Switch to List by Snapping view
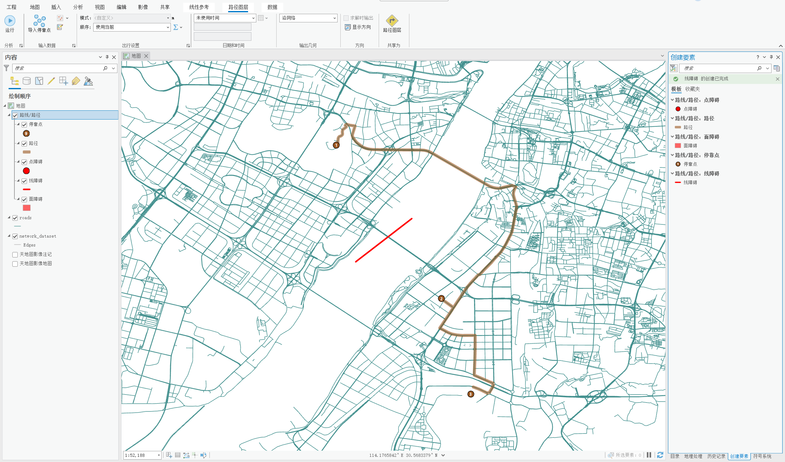Image resolution: width=785 pixels, height=462 pixels. 63,81
